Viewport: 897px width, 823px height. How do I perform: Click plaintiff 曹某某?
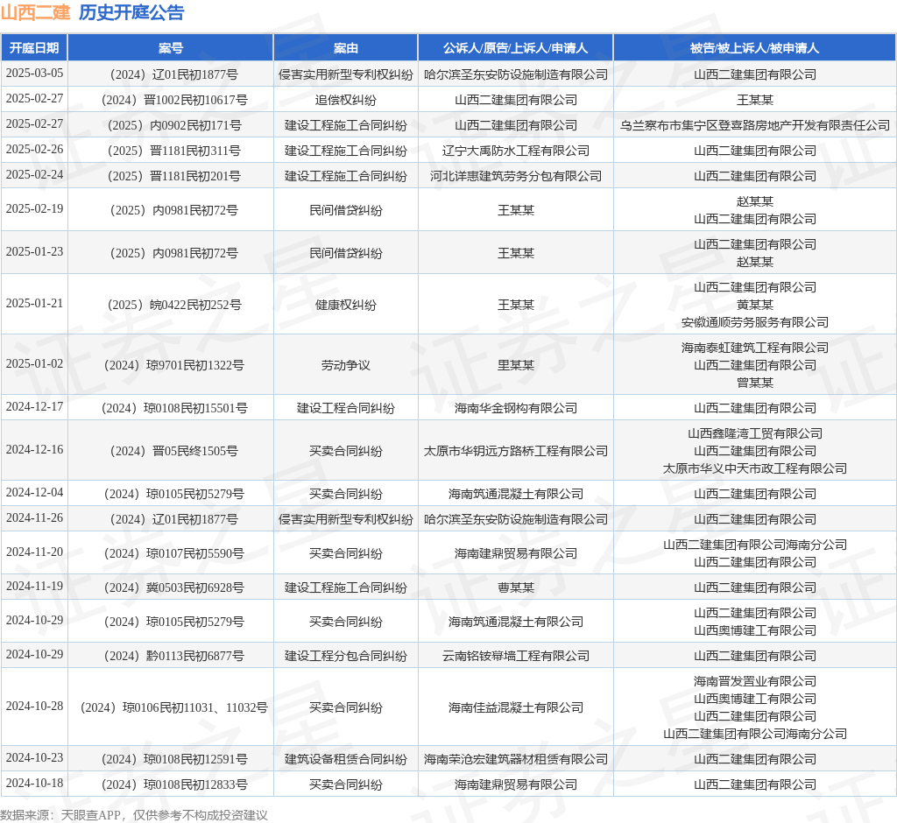(515, 587)
